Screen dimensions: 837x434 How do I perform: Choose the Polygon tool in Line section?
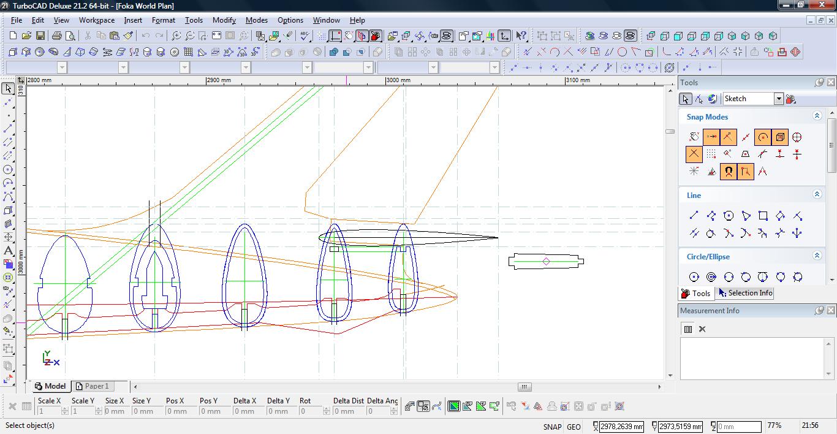(x=729, y=216)
